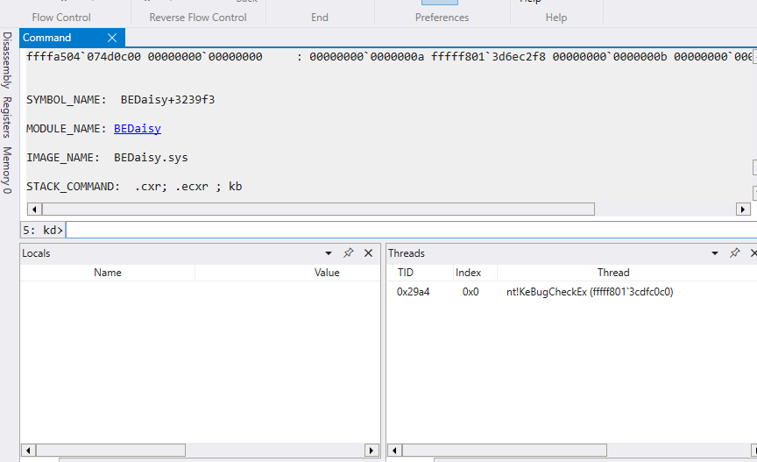Click the Thread column header

pos(613,273)
